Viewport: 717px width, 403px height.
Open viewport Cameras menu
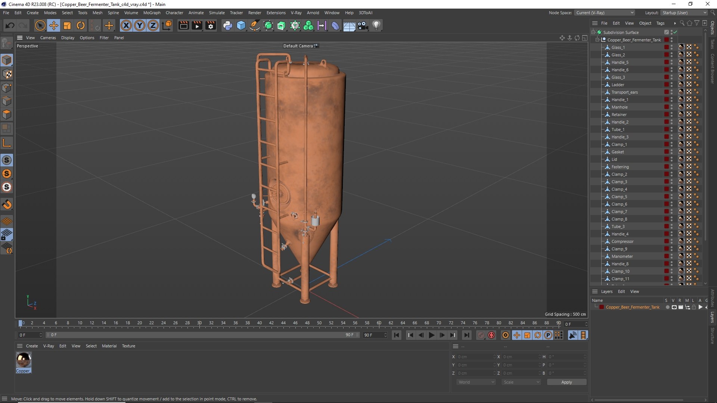pos(48,38)
